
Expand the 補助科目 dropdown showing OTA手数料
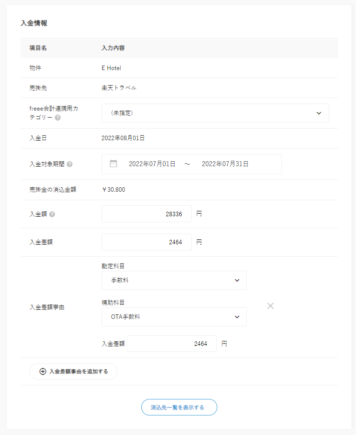pos(174,317)
